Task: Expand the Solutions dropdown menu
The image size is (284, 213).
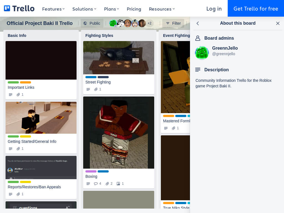Action: 84,9
